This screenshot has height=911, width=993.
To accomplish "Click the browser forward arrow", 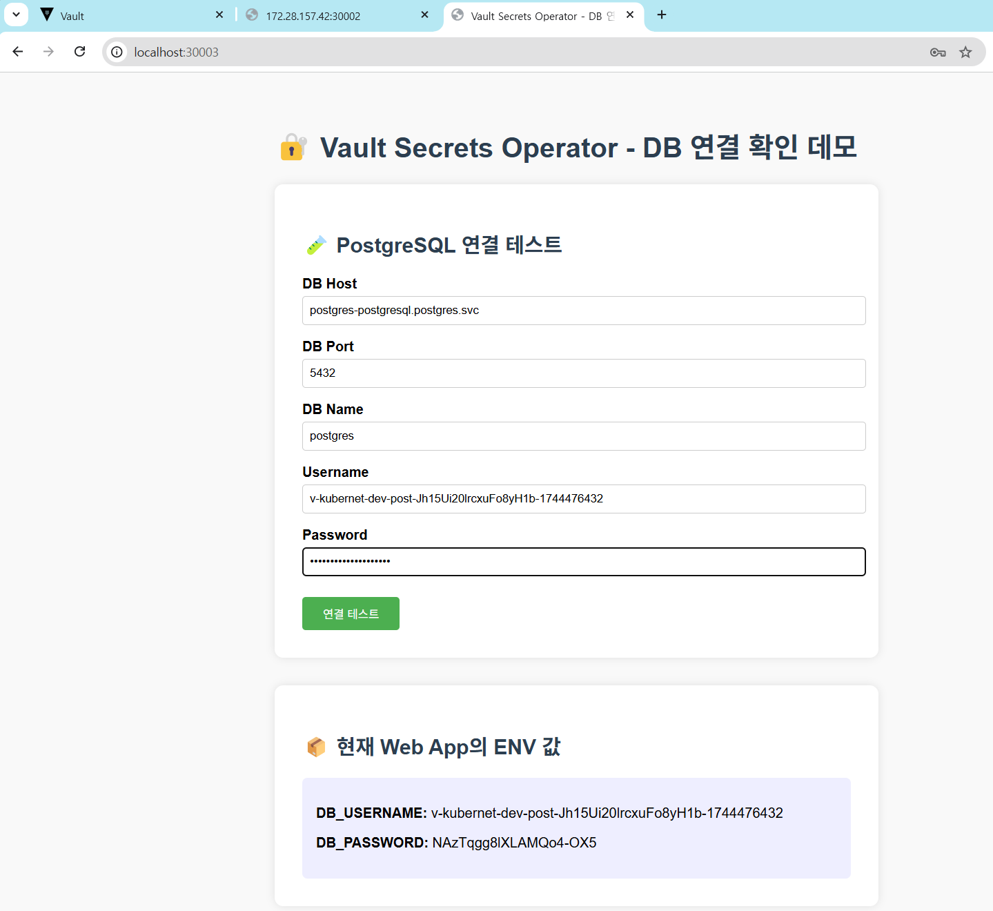I will tap(48, 52).
